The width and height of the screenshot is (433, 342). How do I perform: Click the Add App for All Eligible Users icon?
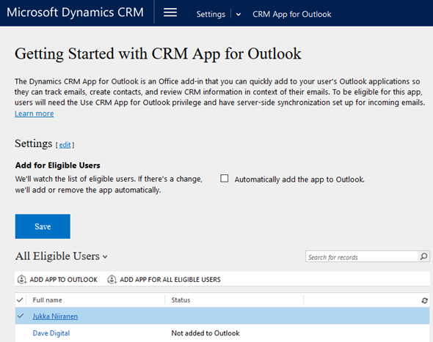(x=112, y=280)
